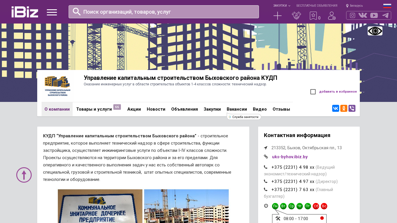Screen dimensions: 397x223
Task: Check the 'добавить в избранное' checkbox
Action: point(313,92)
